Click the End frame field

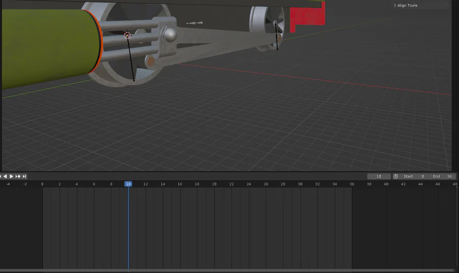pyautogui.click(x=442, y=176)
